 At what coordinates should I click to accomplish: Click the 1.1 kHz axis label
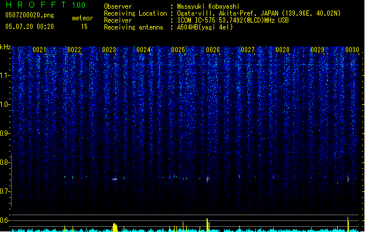[x=5, y=75]
